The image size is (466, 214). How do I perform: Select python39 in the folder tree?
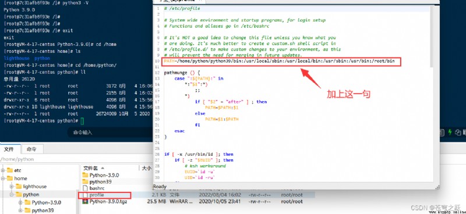coord(43,211)
